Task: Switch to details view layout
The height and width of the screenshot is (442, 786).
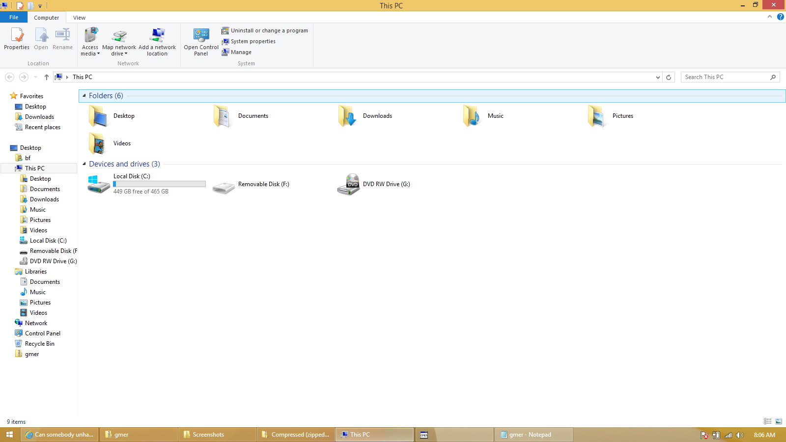Action: [767, 421]
